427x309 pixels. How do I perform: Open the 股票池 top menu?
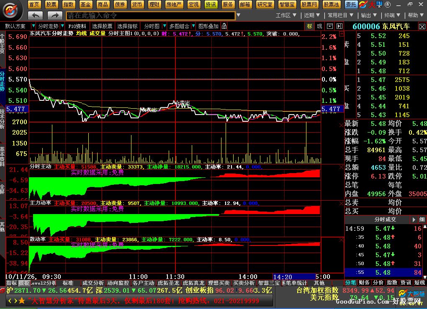click(331, 4)
